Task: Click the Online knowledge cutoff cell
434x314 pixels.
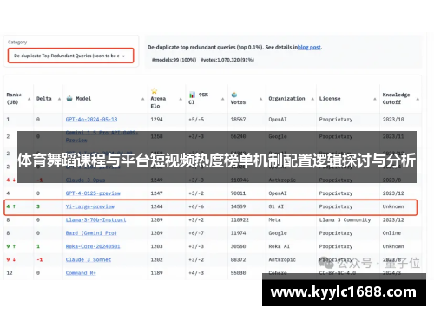Action: click(x=391, y=233)
